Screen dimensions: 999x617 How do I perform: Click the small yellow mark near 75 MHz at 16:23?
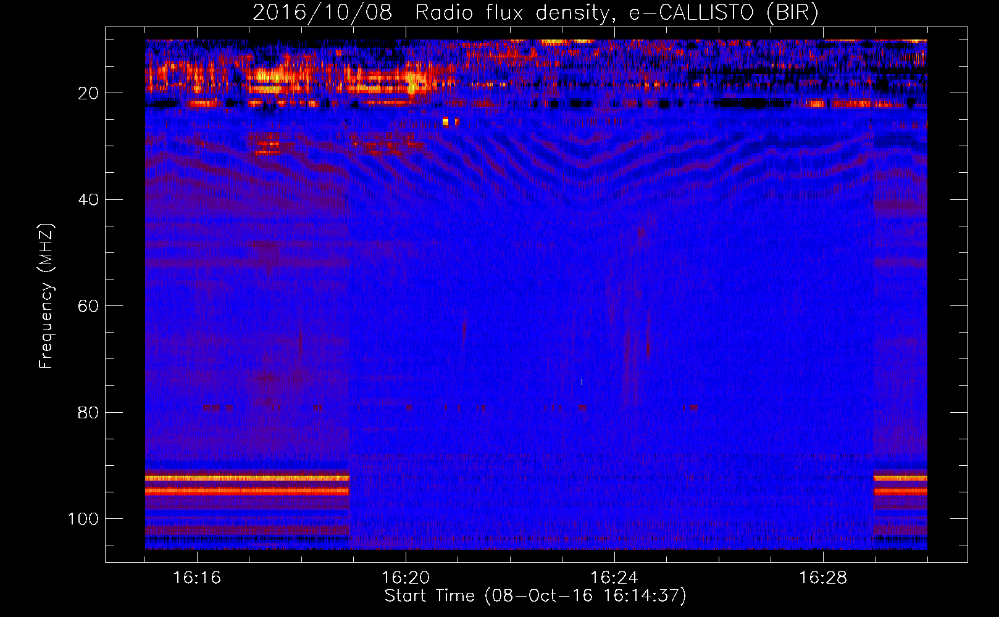pyautogui.click(x=582, y=382)
